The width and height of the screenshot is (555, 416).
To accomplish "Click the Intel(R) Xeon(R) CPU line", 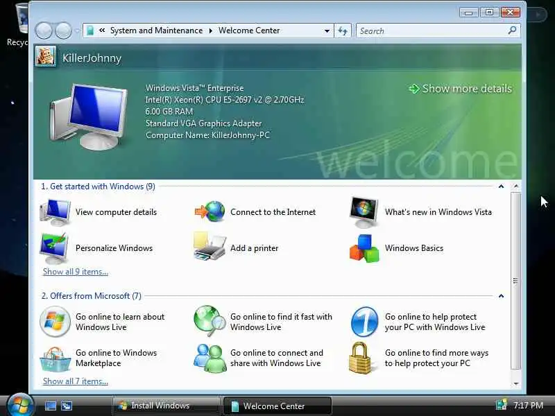I will point(225,100).
